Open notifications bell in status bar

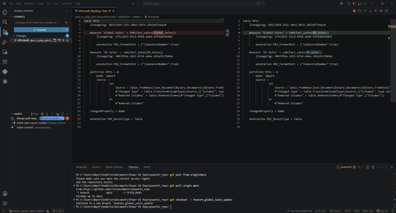(x=393, y=211)
